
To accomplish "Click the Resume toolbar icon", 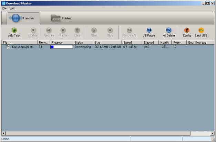I will click(x=49, y=30).
